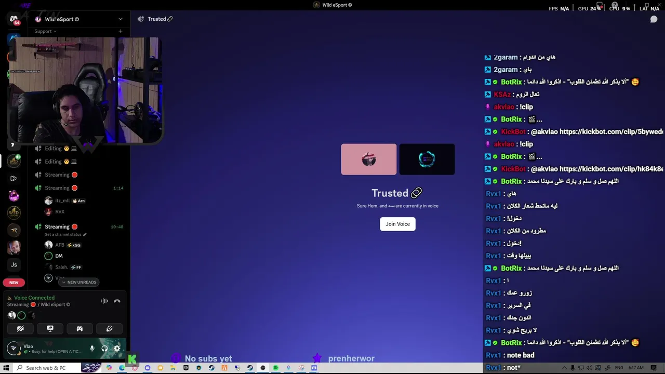Select user Saleh. in voice channel

coord(63,267)
